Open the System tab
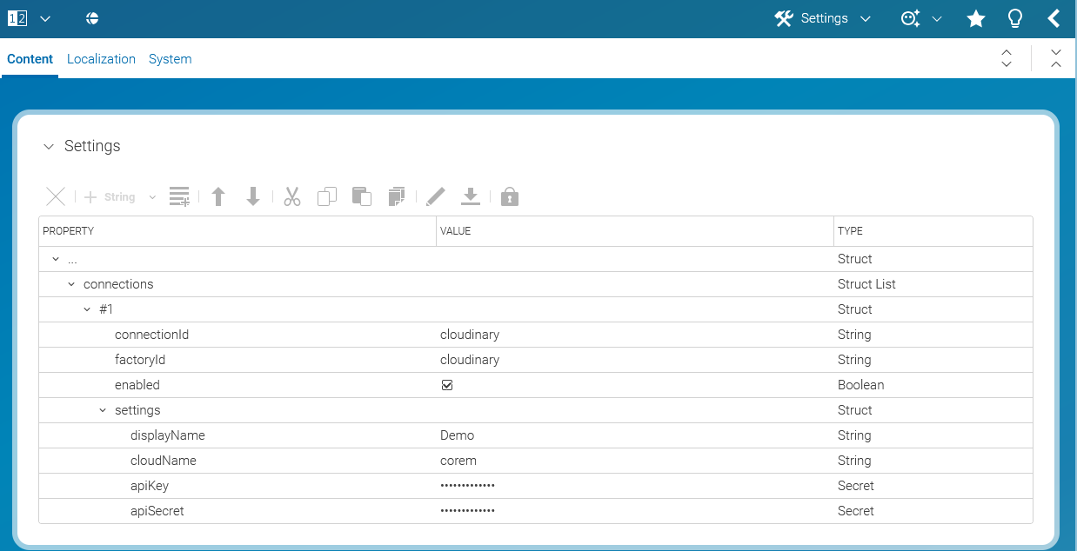Image resolution: width=1077 pixels, height=551 pixels. click(170, 59)
